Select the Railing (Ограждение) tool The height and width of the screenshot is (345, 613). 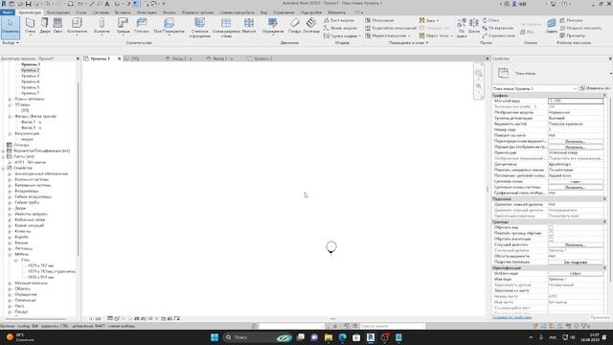point(272,26)
